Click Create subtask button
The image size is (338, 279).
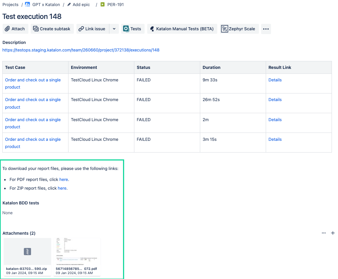point(52,29)
